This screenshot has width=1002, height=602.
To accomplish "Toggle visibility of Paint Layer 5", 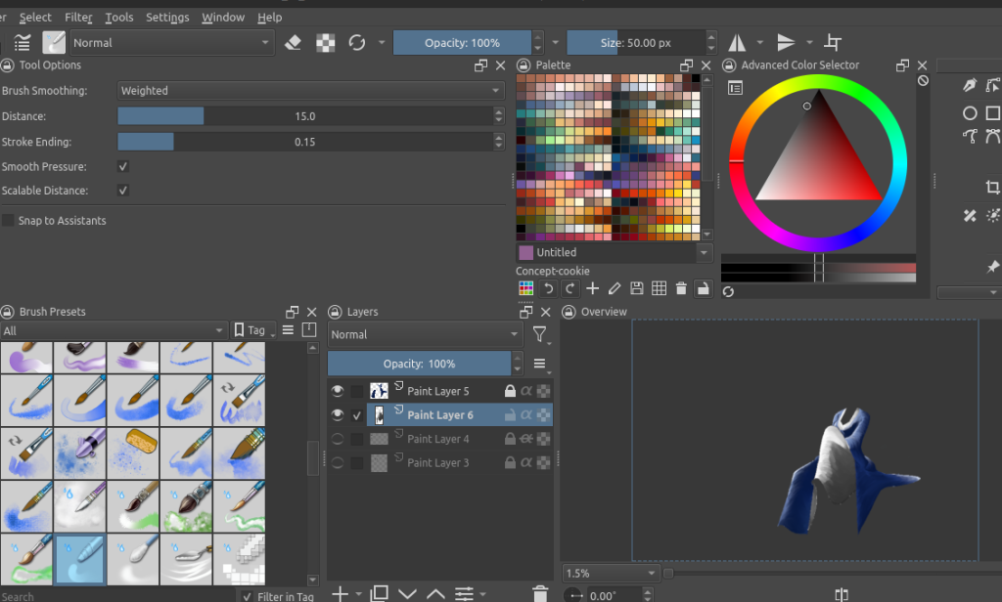I will point(338,390).
